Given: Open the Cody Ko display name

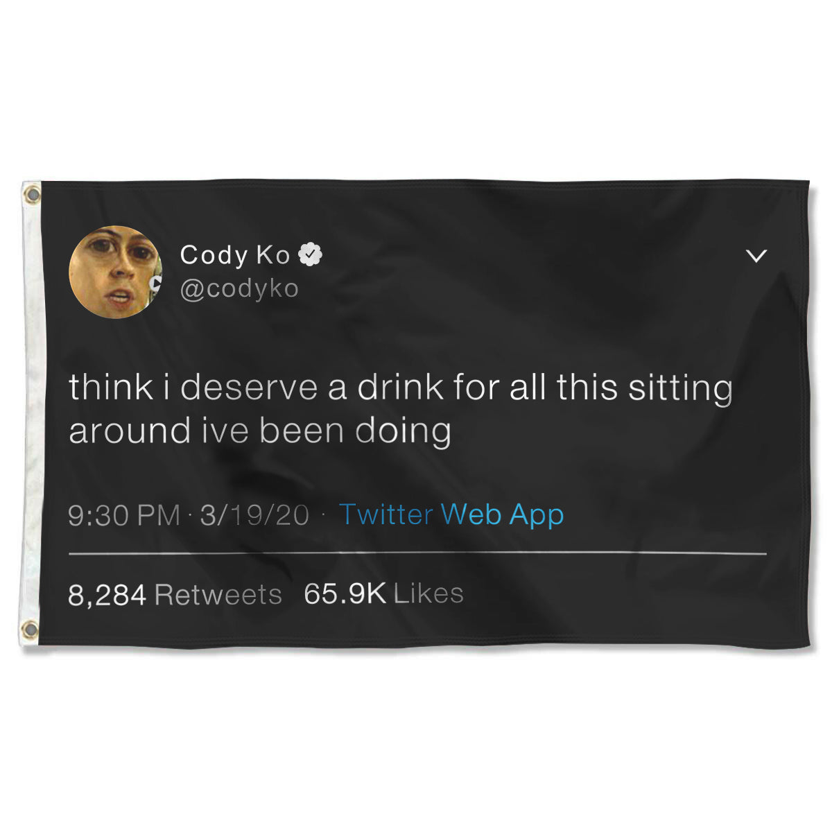Looking at the screenshot, I should [234, 255].
